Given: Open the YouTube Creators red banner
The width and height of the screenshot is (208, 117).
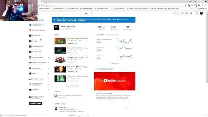Looking at the screenshot, I should pyautogui.click(x=115, y=81).
